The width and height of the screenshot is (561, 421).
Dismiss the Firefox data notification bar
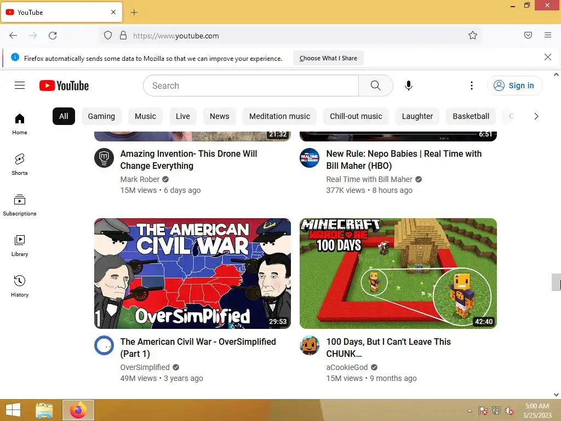pos(548,57)
